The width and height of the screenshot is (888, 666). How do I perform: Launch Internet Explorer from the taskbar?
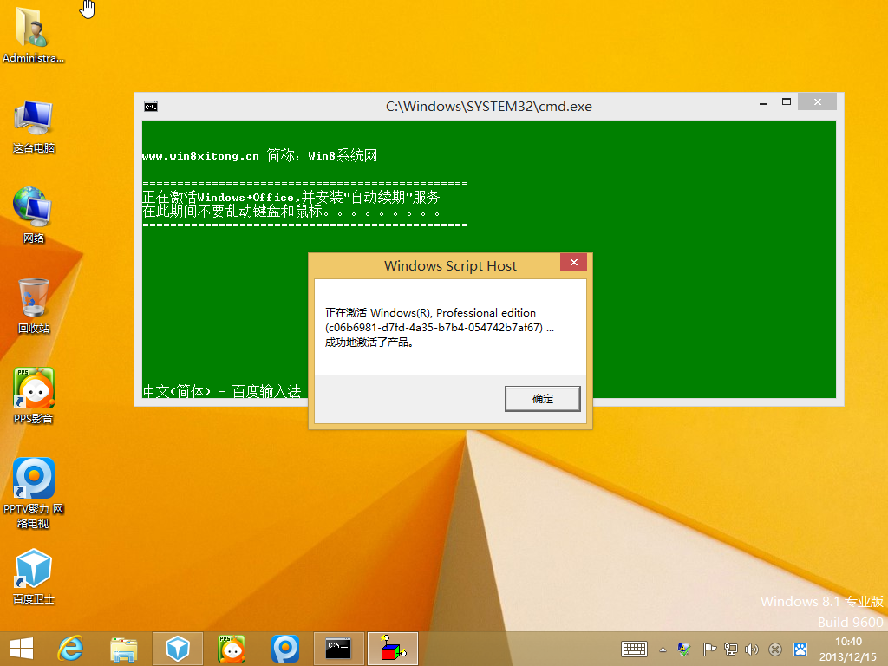tap(70, 649)
